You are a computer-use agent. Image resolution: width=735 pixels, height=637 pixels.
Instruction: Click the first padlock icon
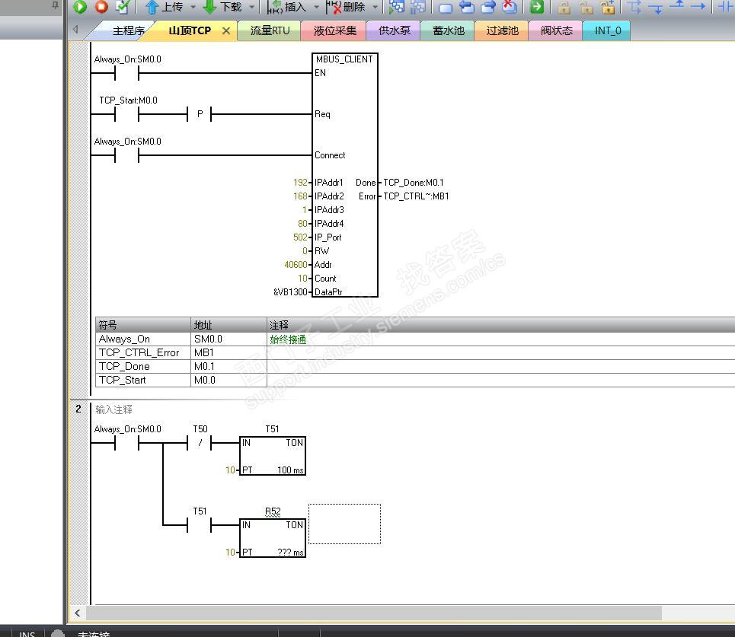[x=564, y=7]
